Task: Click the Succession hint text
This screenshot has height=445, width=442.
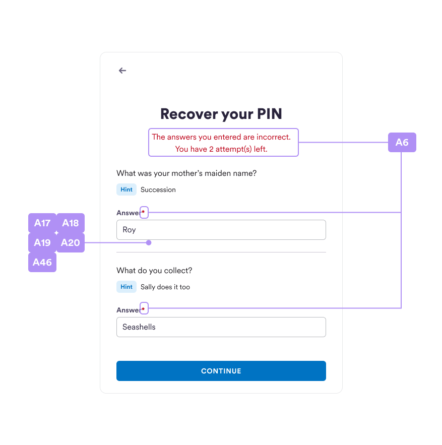Action: [x=158, y=189]
